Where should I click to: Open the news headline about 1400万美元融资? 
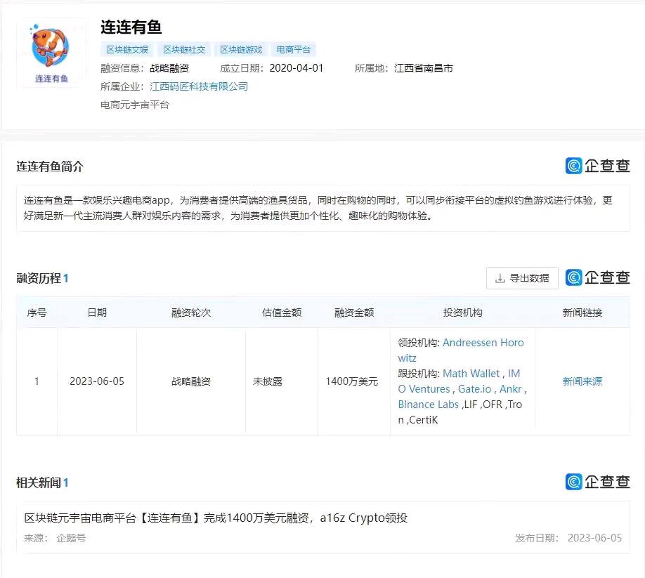216,518
